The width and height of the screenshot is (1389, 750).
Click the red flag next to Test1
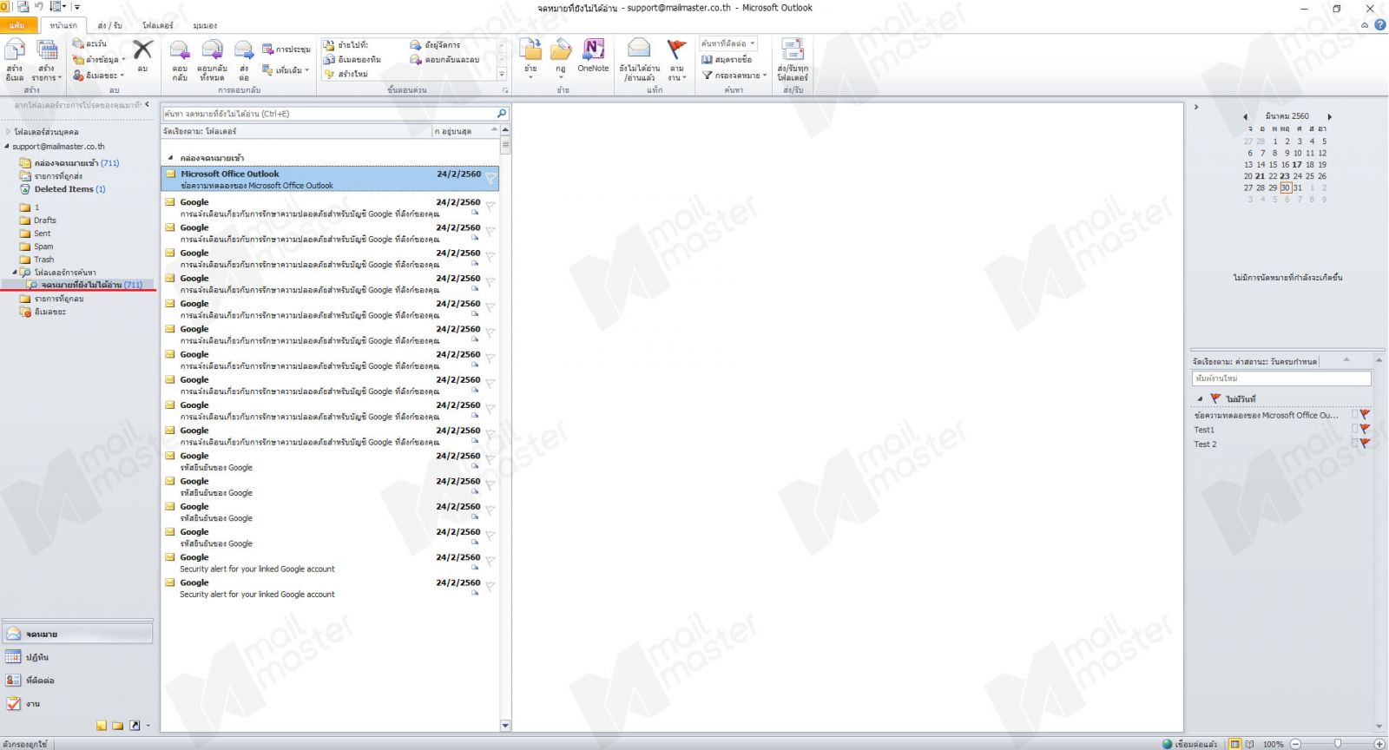click(x=1365, y=430)
